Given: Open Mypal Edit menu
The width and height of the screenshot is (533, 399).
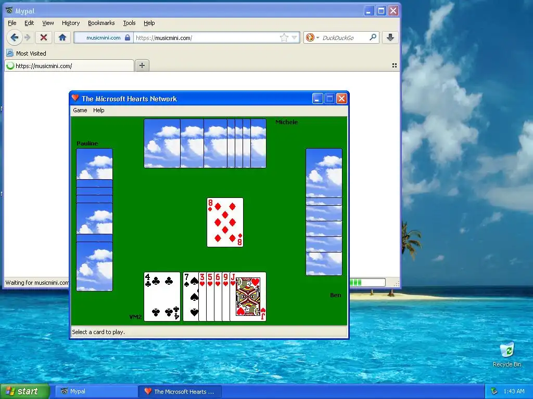Looking at the screenshot, I should coord(29,23).
